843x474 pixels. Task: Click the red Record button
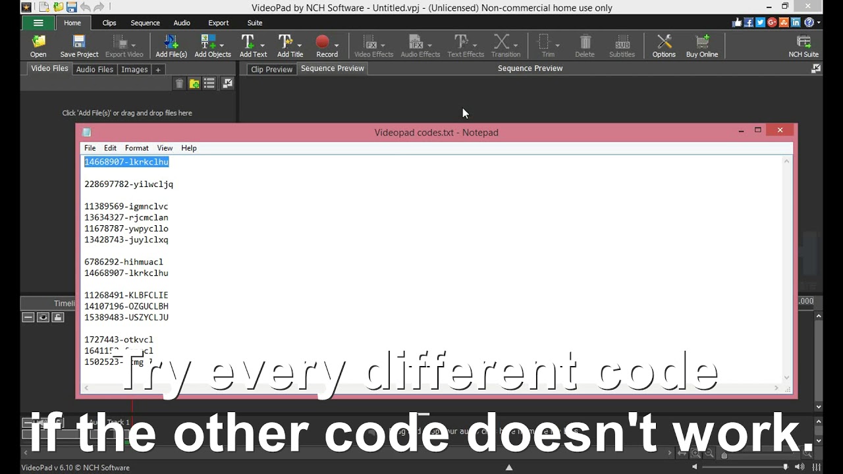click(x=322, y=43)
